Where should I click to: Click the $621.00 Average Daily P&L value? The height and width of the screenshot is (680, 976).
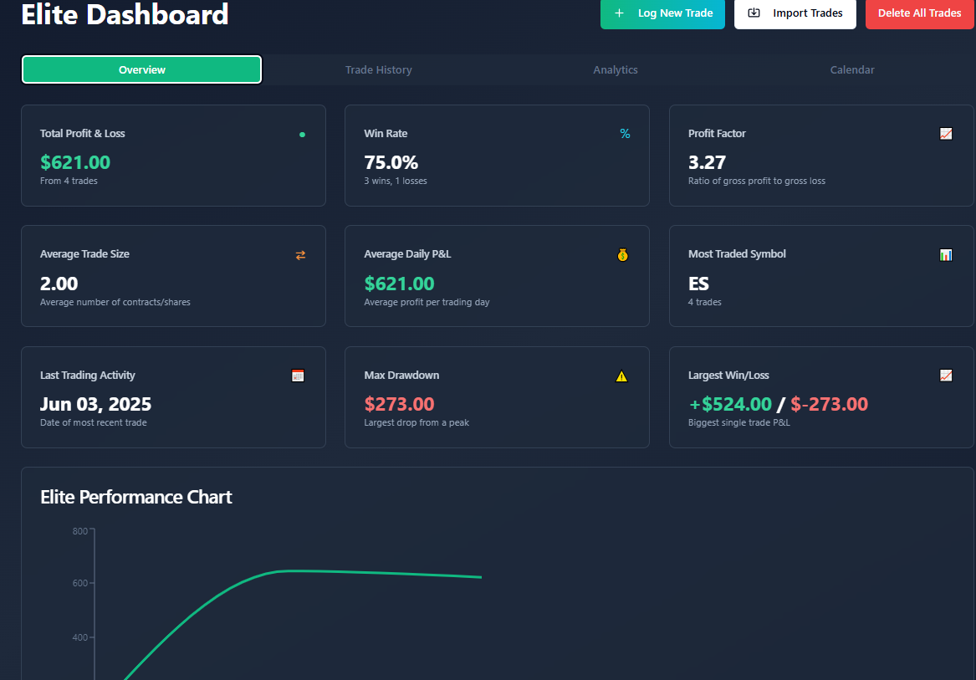tap(399, 284)
